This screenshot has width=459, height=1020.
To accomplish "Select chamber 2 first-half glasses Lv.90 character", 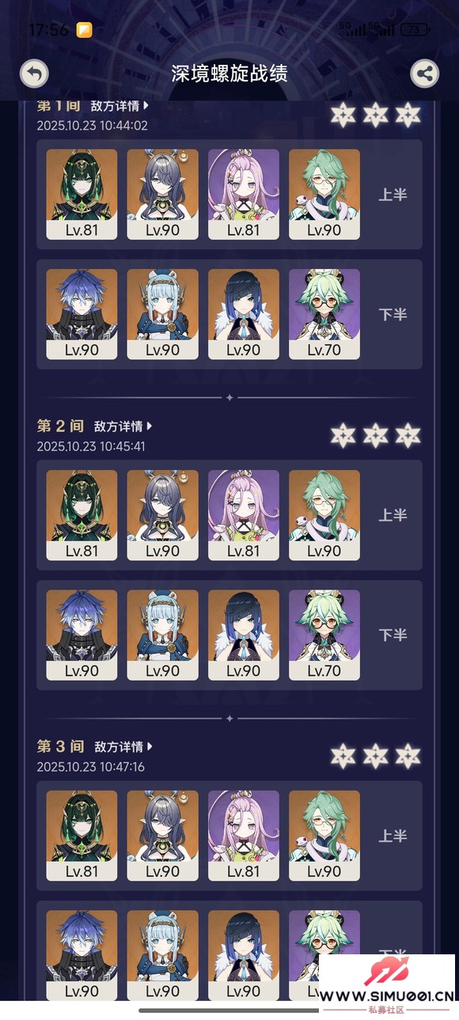I will (x=324, y=515).
